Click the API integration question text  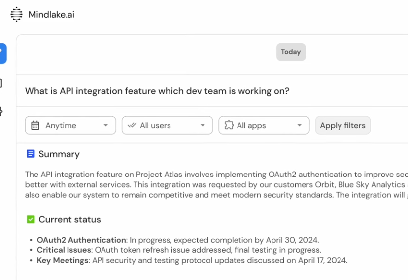[157, 91]
